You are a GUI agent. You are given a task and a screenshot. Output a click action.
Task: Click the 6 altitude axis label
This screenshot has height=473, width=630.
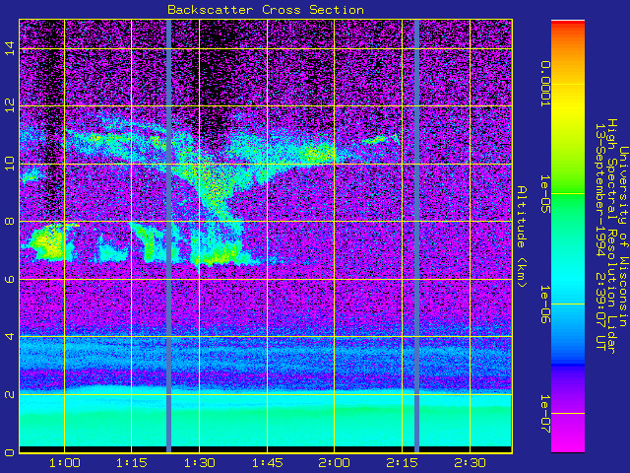(x=10, y=279)
